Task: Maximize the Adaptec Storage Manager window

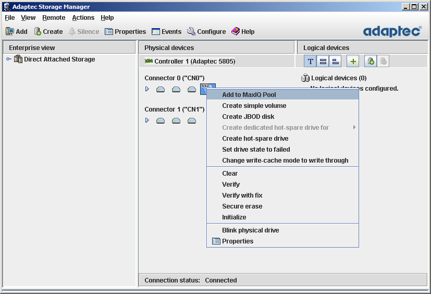Action: tap(414, 7)
